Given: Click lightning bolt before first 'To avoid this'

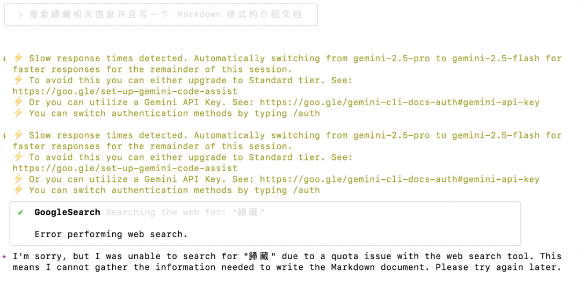Looking at the screenshot, I should tap(18, 80).
